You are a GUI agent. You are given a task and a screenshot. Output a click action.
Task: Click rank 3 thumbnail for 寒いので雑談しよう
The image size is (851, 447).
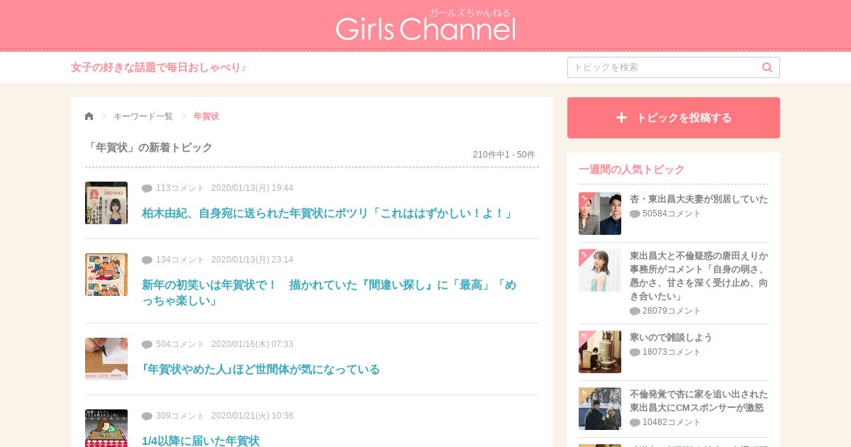coord(600,352)
